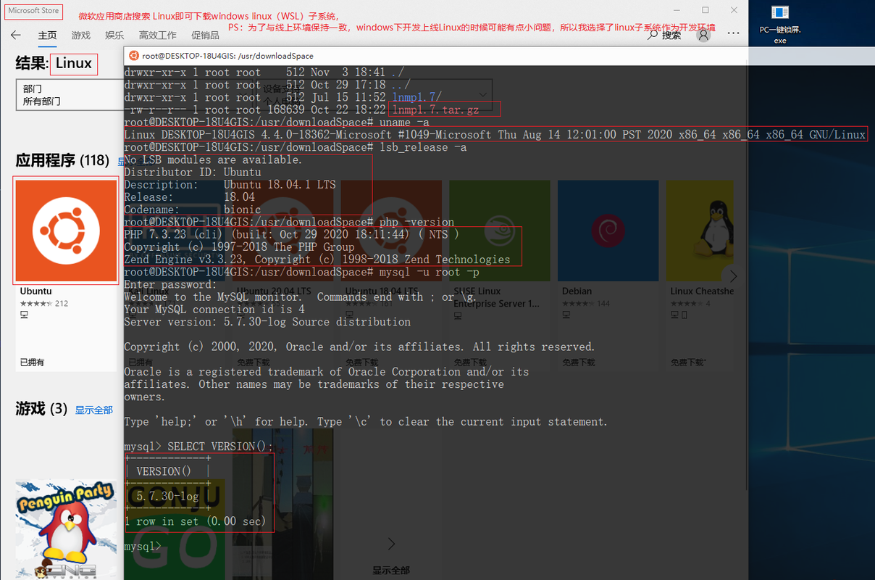Click the 'SELECT VERSION();' command line
This screenshot has height=580, width=875.
[x=199, y=447]
